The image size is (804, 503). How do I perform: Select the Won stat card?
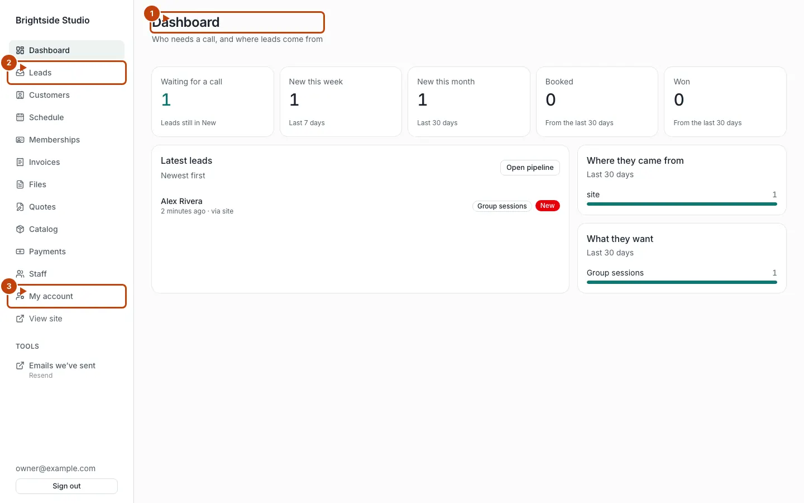(725, 102)
